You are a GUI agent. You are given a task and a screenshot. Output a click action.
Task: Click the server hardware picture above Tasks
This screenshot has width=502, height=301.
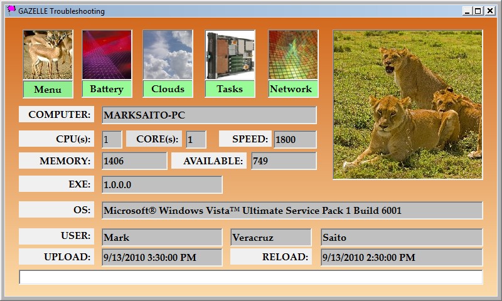(230, 55)
